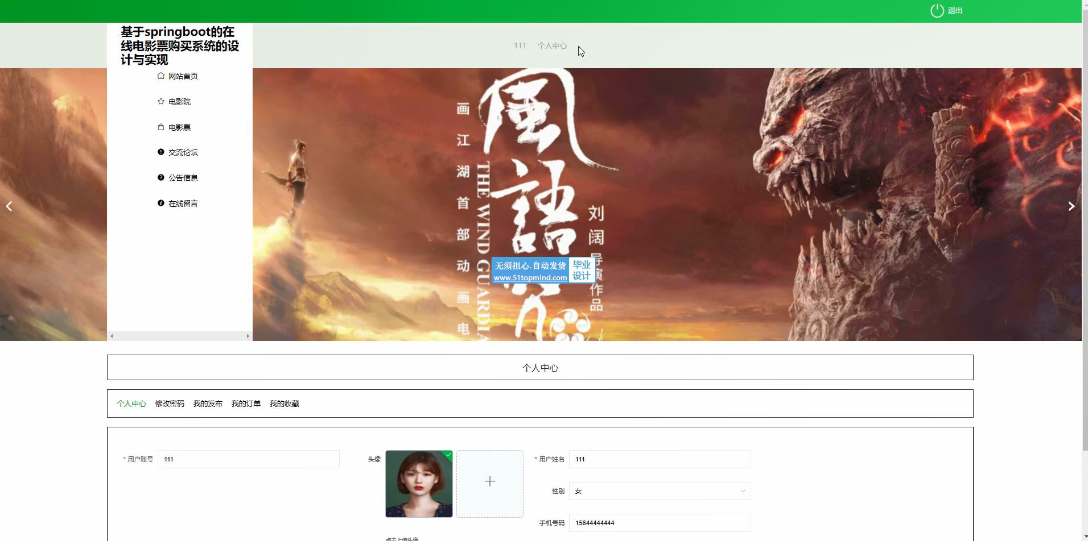Open the 性别 dropdown
1088x541 pixels.
(x=660, y=491)
